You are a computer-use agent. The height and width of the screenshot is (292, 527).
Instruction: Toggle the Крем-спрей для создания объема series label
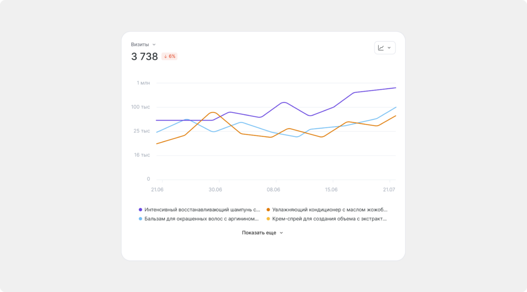point(329,219)
